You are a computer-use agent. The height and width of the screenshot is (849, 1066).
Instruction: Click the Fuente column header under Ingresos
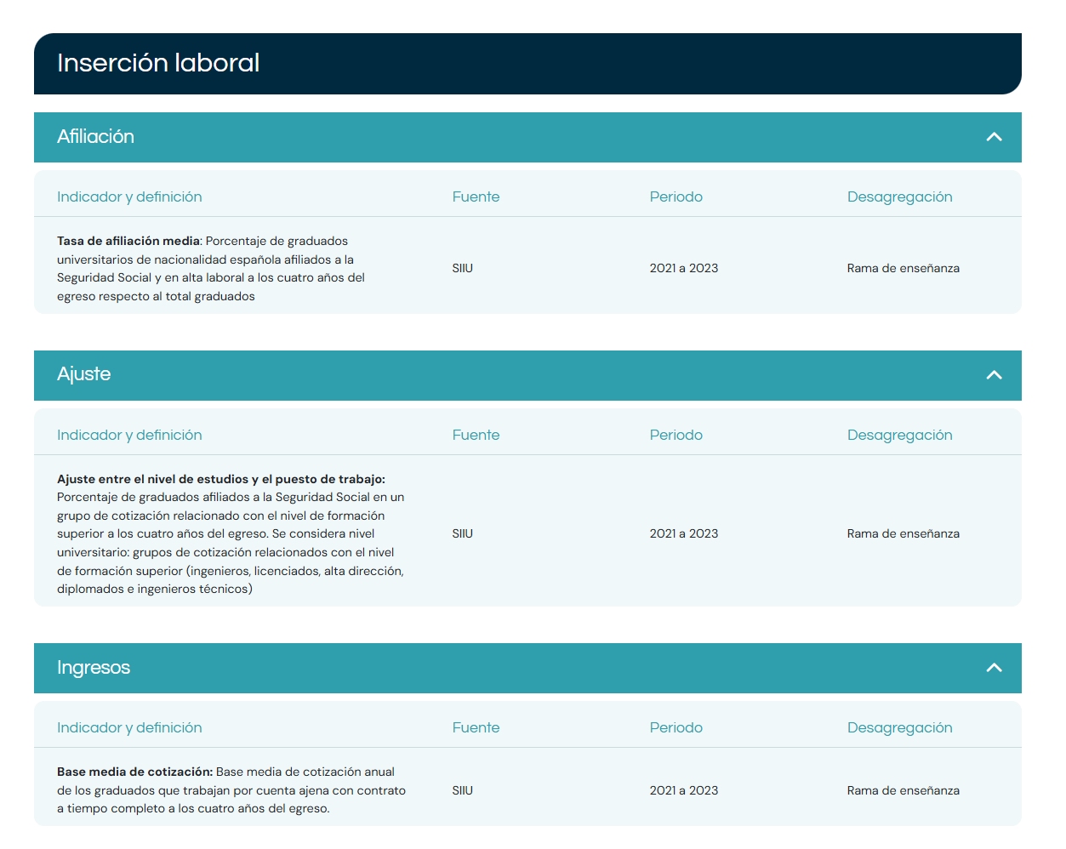pyautogui.click(x=476, y=727)
